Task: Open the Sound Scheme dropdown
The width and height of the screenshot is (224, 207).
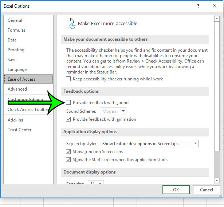Action: [113, 111]
